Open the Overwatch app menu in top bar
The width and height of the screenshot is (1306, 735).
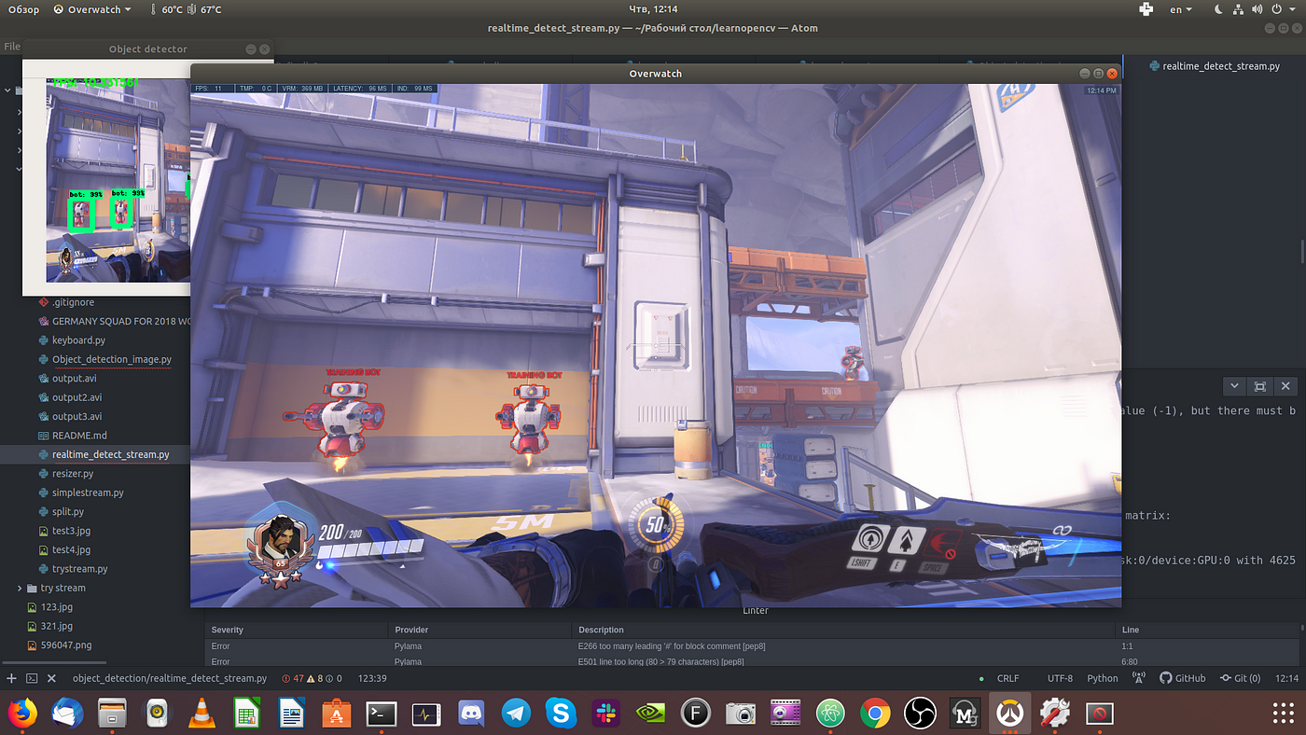coord(92,9)
